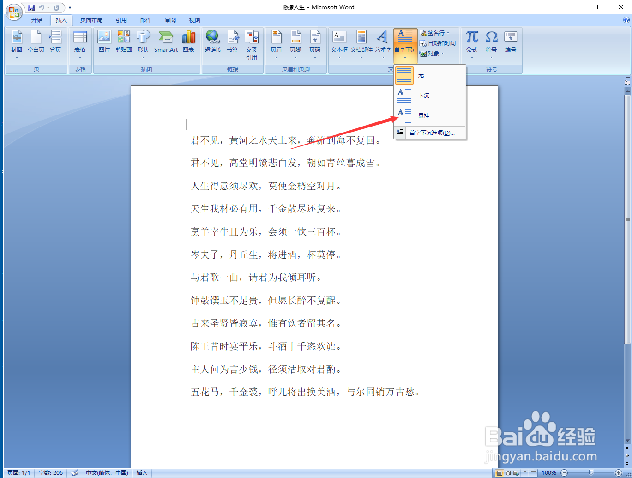Enable Full Screen Reading view toggle
This screenshot has height=478, width=632.
(x=508, y=472)
